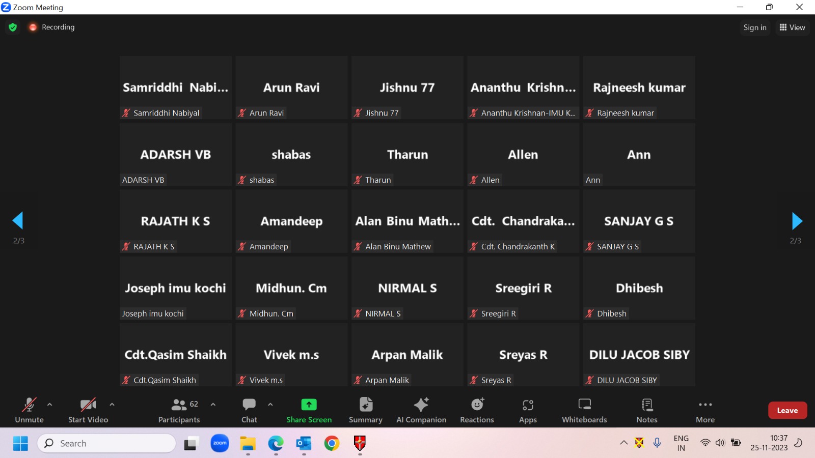Click the red Leave button
The width and height of the screenshot is (815, 458).
787,411
